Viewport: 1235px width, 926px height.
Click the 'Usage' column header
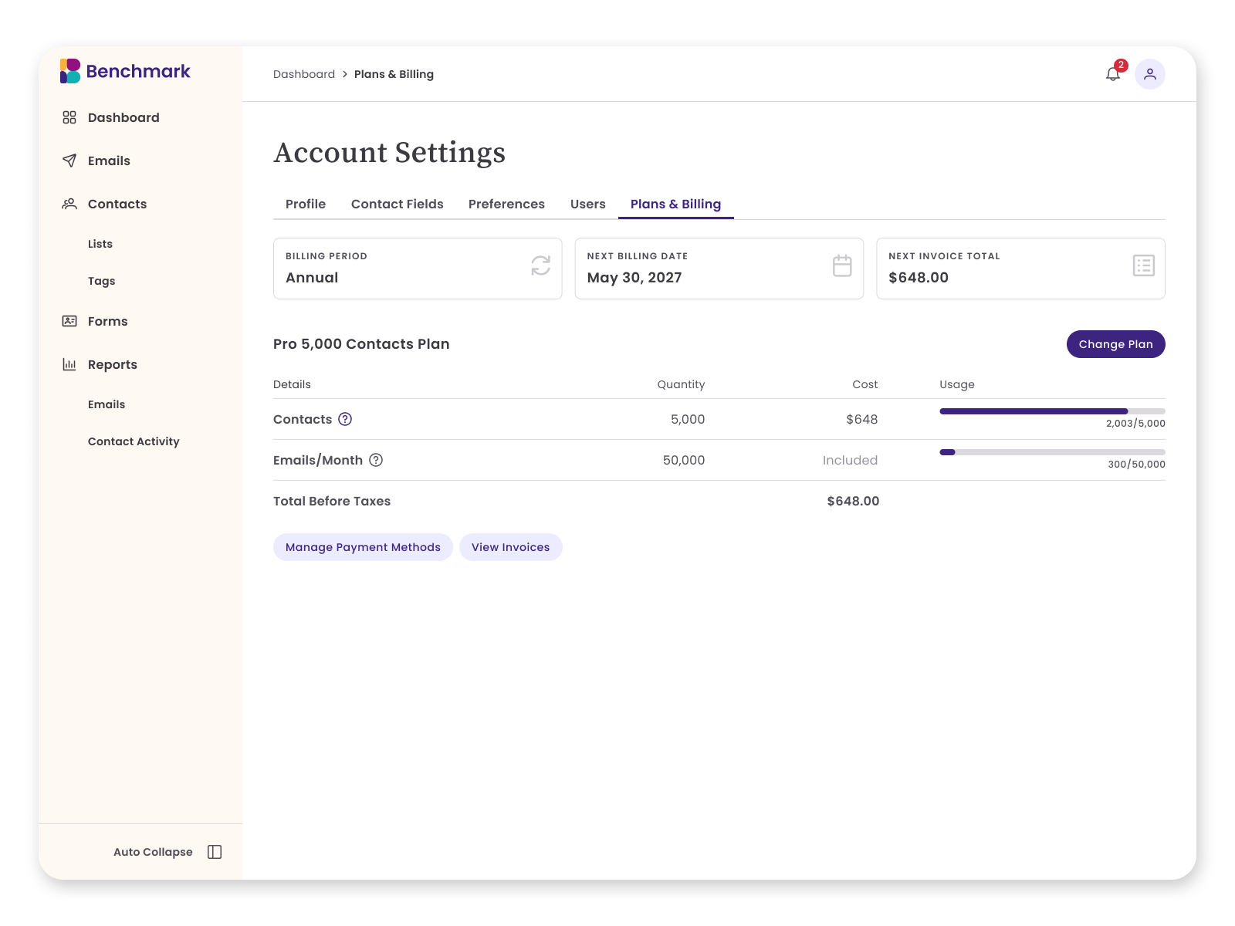(x=957, y=384)
